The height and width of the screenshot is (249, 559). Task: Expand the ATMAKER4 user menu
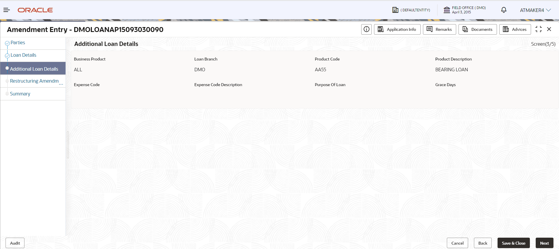coord(535,10)
